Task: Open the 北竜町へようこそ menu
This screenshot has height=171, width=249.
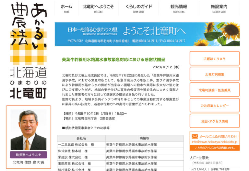Action: pos(98,8)
